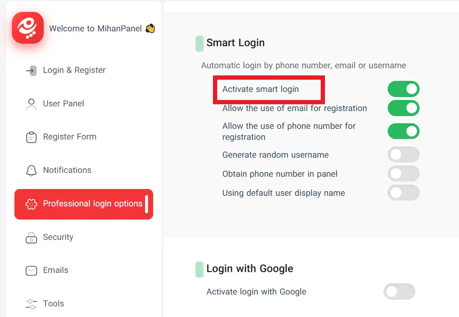Select the User Panel person icon

(x=31, y=103)
